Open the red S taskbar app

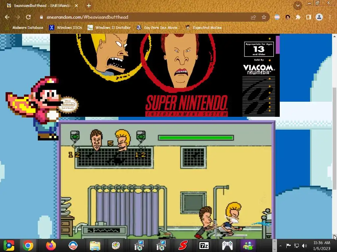183,245
